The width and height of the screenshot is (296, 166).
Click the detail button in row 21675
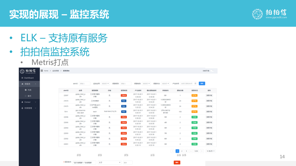(x=209, y=107)
